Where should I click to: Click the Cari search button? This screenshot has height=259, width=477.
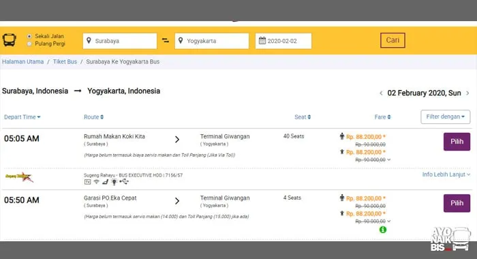click(393, 40)
